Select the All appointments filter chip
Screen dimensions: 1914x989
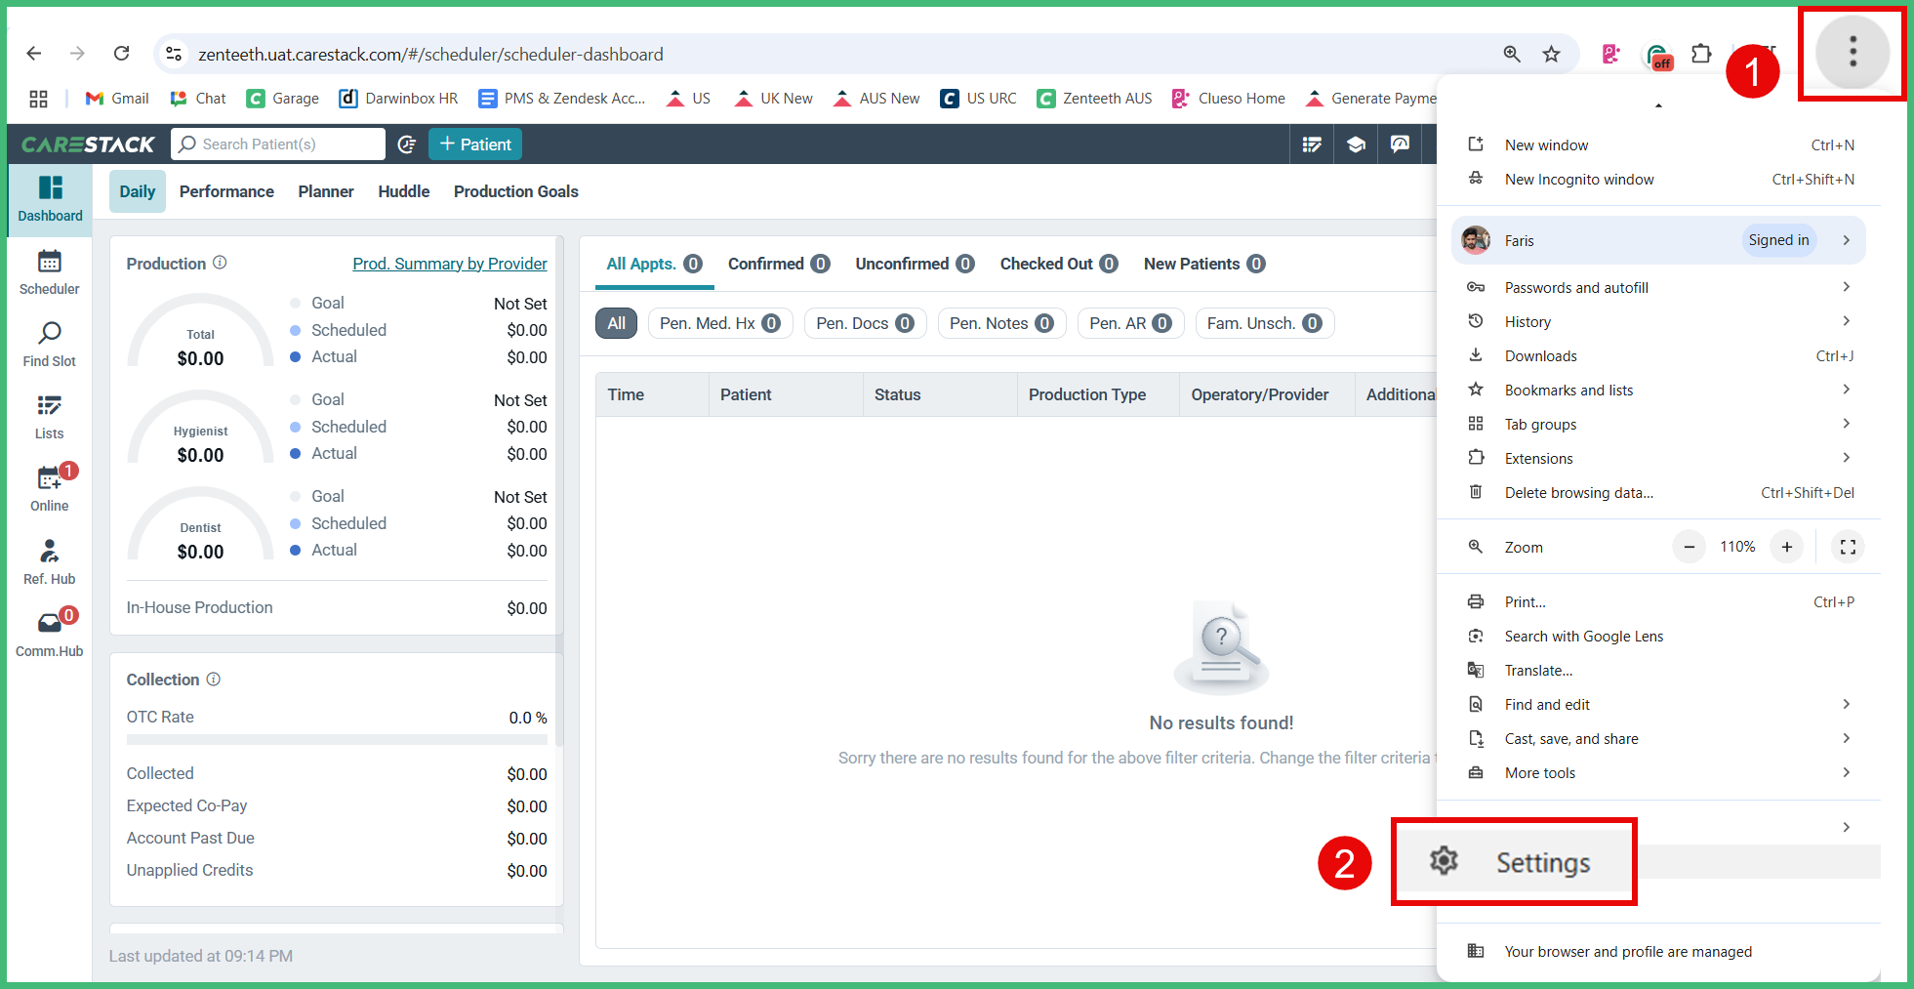[x=616, y=322]
